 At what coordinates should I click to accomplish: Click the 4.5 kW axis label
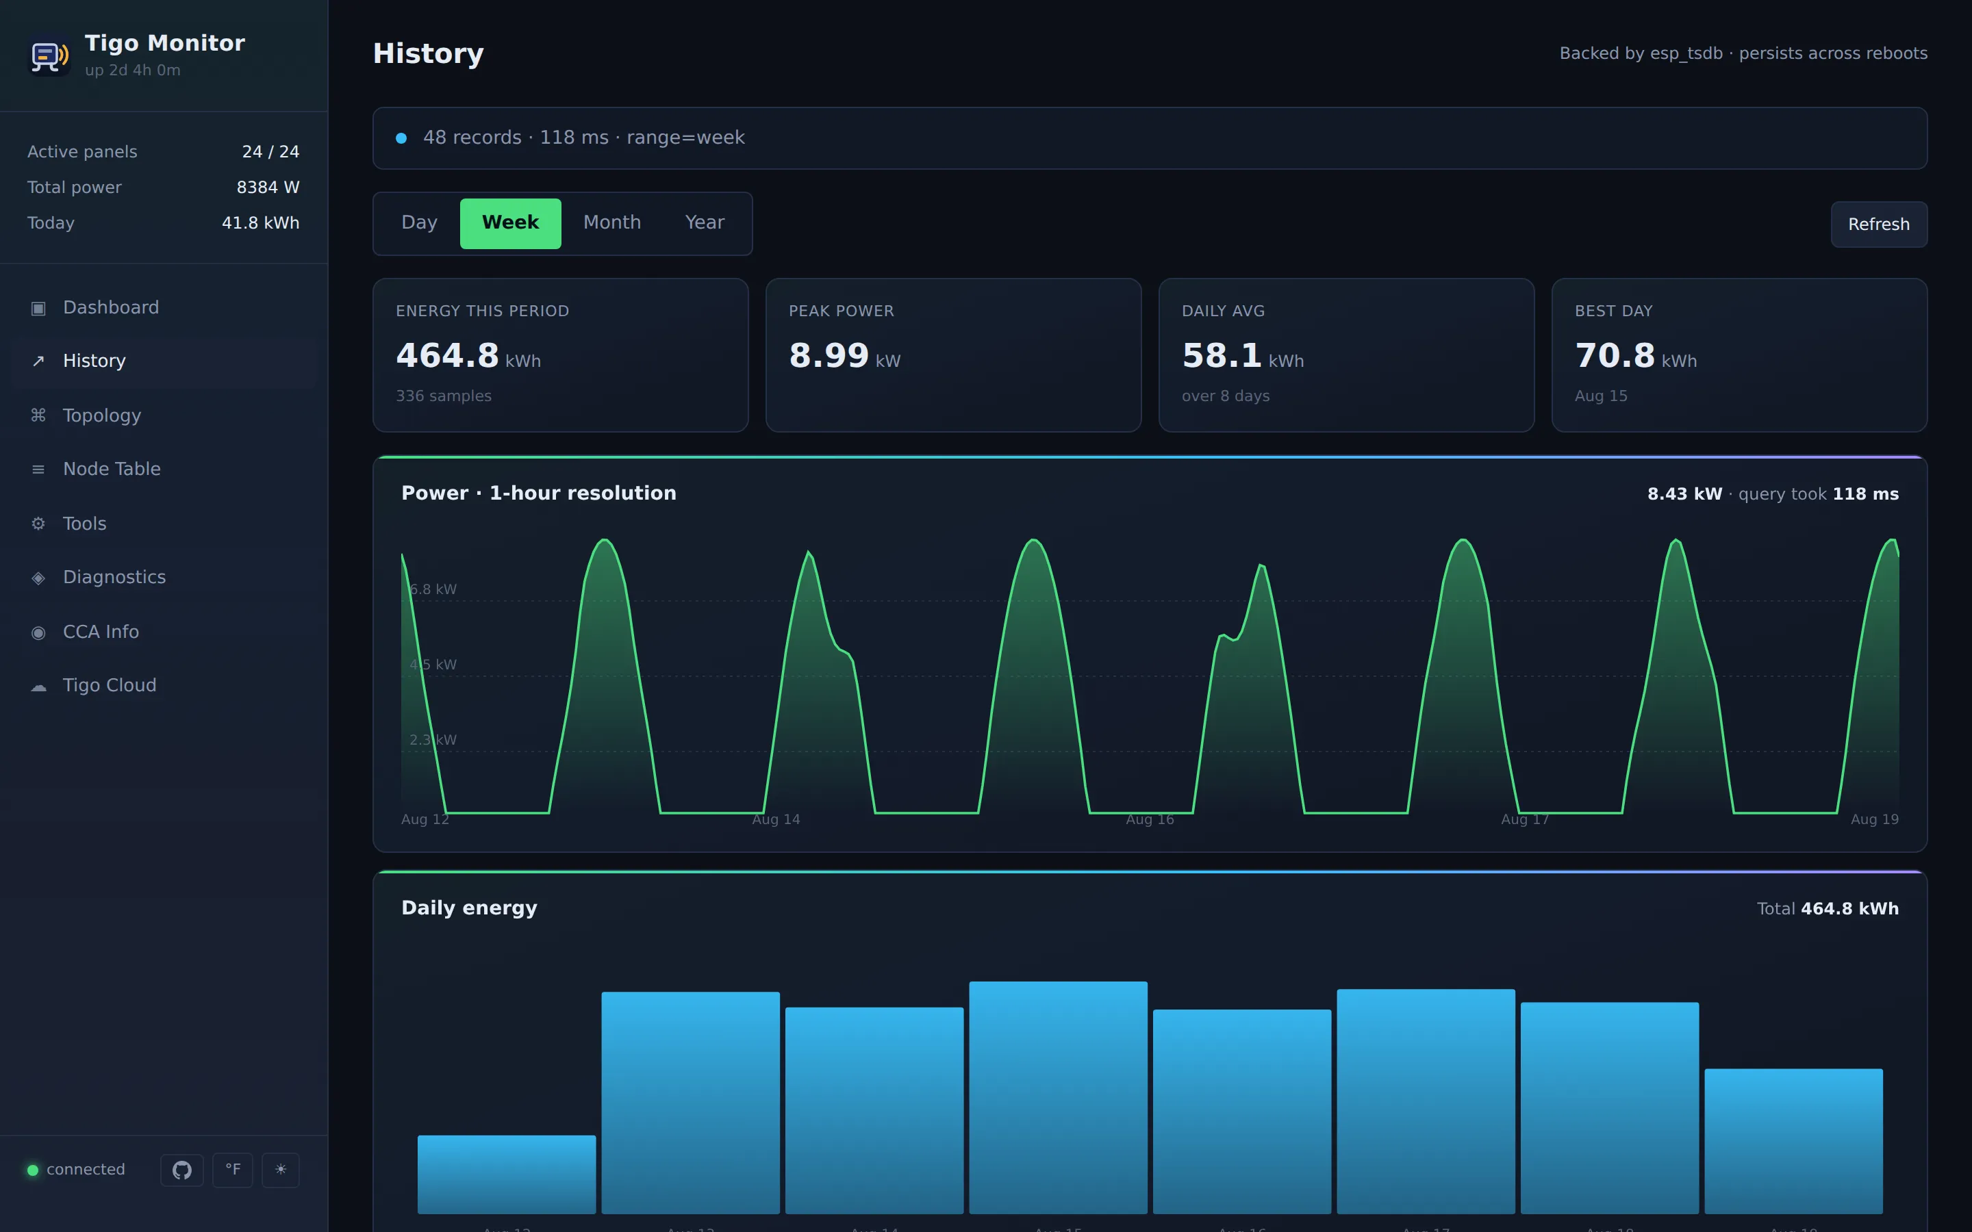click(433, 665)
